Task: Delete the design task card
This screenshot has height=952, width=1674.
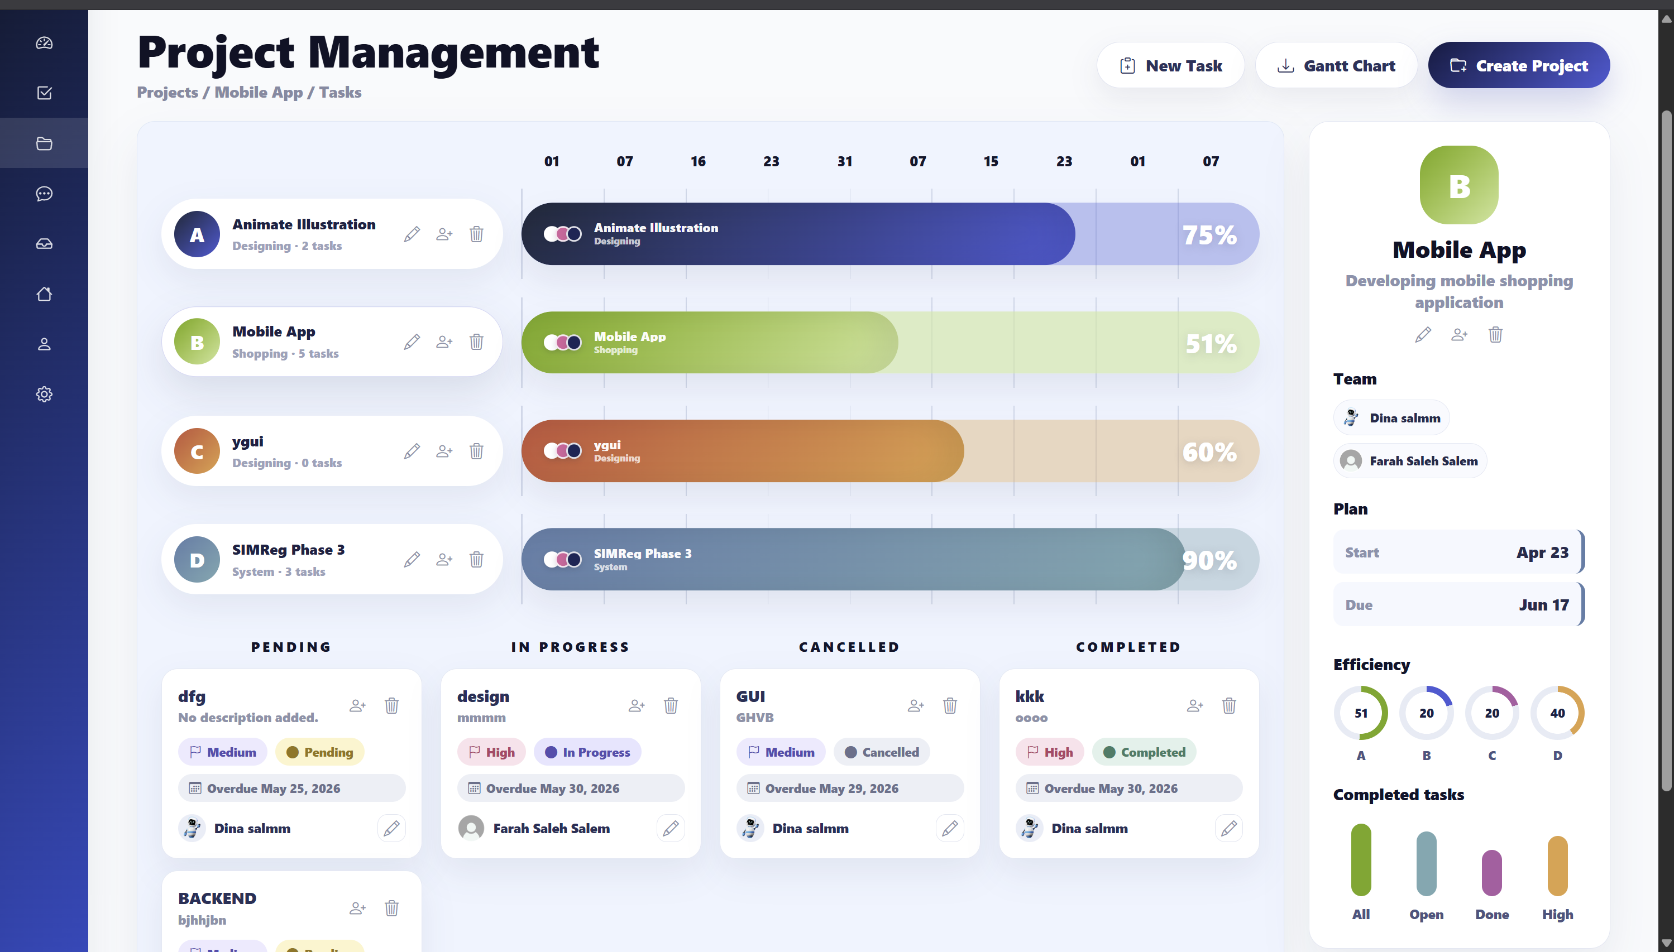Action: click(671, 705)
